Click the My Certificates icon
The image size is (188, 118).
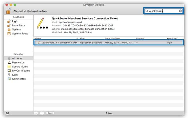click(x=9, y=71)
